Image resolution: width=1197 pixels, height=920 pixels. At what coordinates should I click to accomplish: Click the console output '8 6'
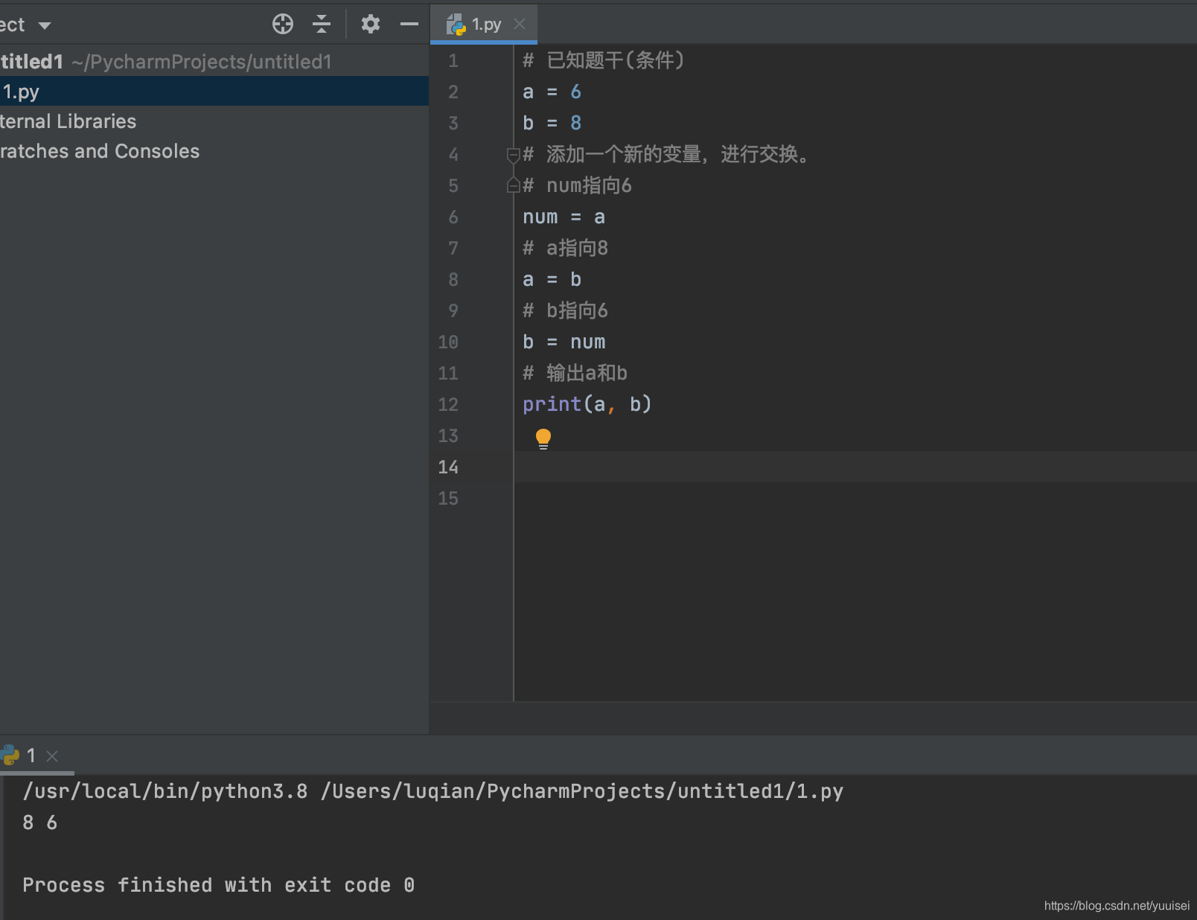40,822
